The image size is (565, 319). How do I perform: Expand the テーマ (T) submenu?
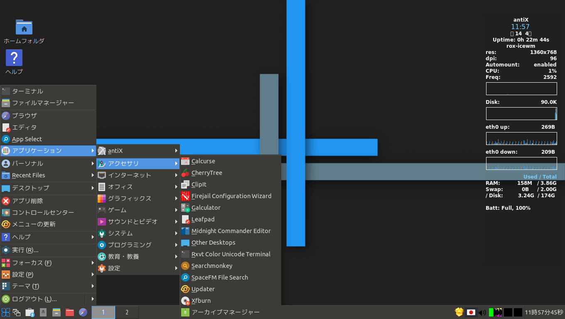point(48,286)
